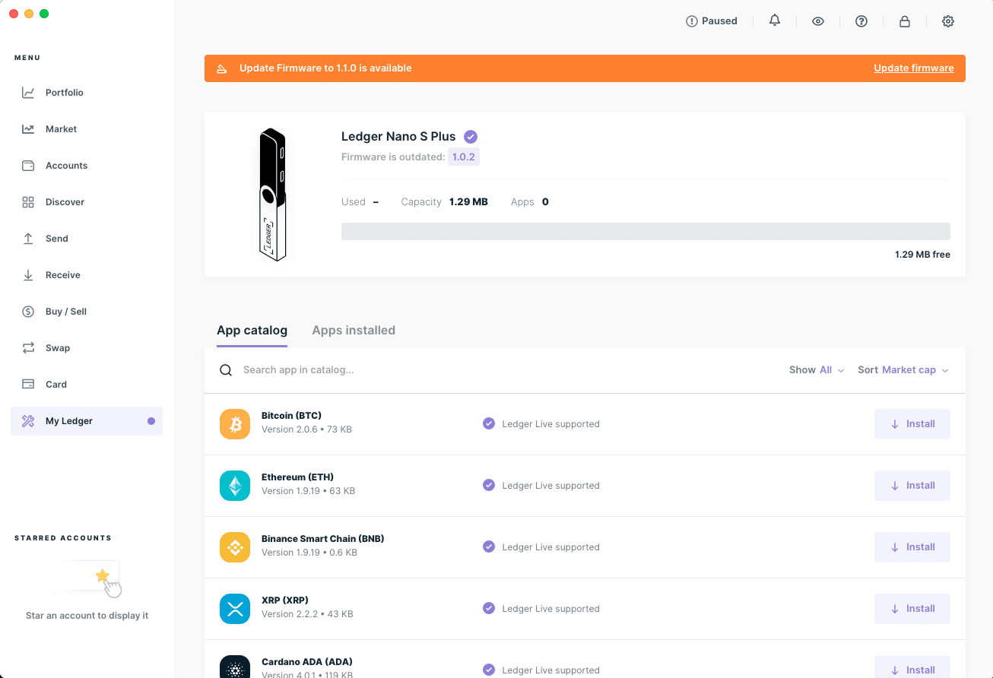Screen dimensions: 993x678
Task: Click the My Ledger notification dot
Action: tap(151, 421)
